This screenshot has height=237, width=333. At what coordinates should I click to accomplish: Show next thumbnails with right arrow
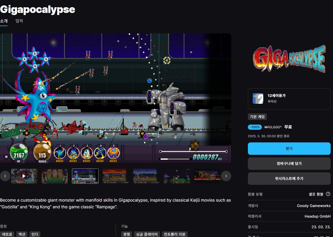[x=226, y=176]
